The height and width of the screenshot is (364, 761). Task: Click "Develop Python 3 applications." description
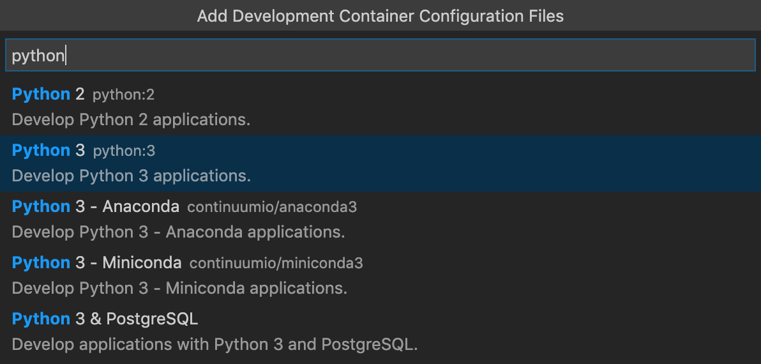pos(131,176)
